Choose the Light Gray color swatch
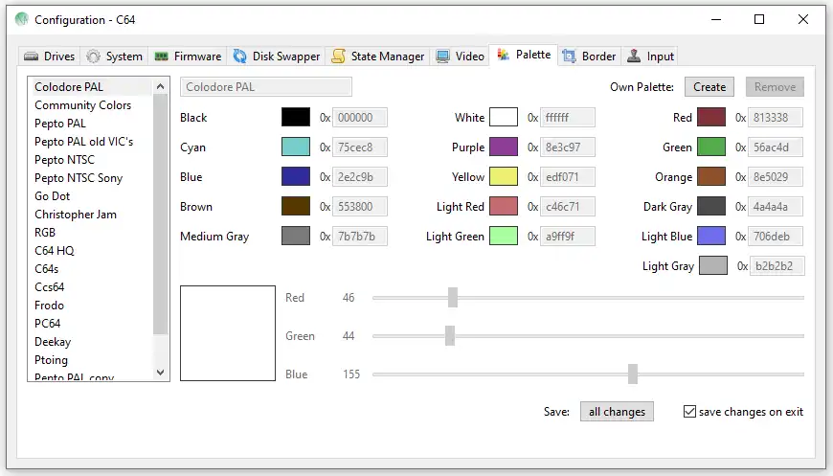833x476 pixels. click(713, 266)
